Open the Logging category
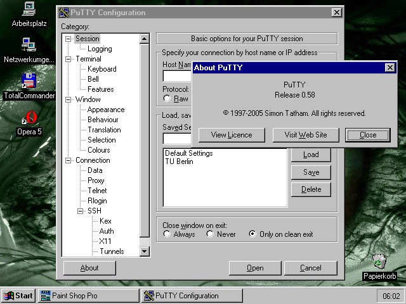This screenshot has width=406, height=304. click(x=100, y=49)
